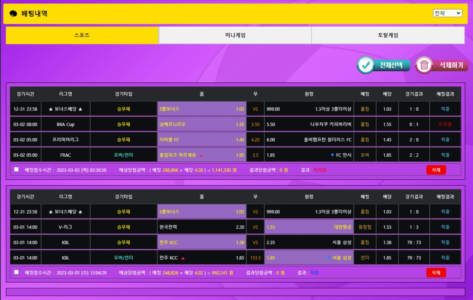Click the checkmark icon on 전체선택
Screen dimensions: 473x300
(x=365, y=65)
